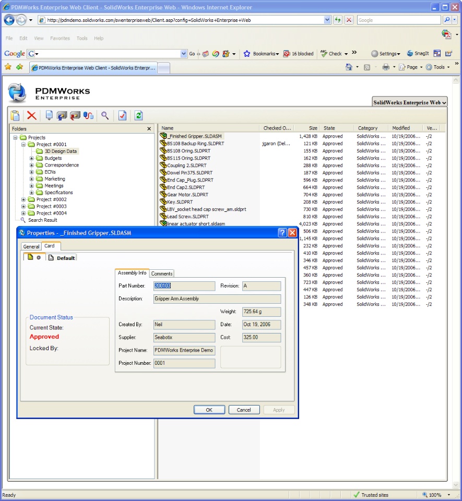Screen dimensions: 462x501
Task: Expand the Budgets folder node
Action: 32,158
